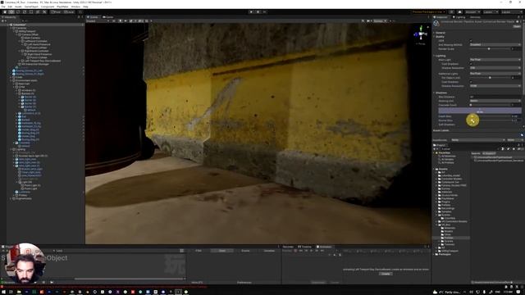Select the Transform tool in the toolbar
The width and height of the screenshot is (525, 295).
[x=38, y=12]
